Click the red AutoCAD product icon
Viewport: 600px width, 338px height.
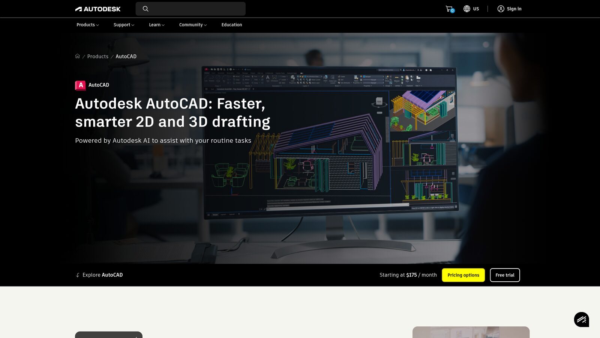(x=80, y=85)
